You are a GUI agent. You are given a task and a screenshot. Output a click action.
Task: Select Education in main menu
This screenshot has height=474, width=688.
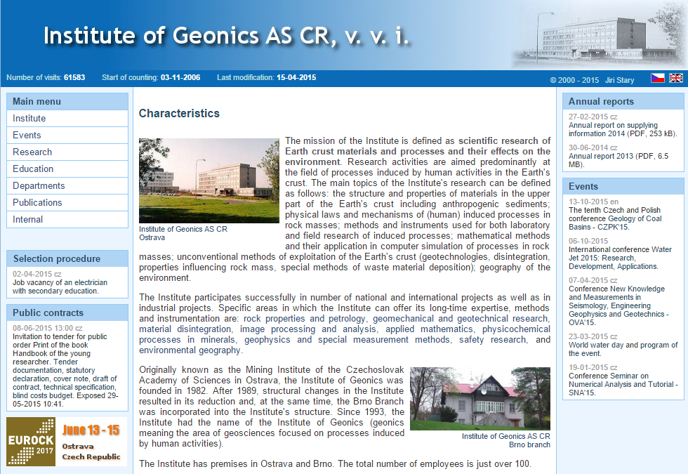33,169
